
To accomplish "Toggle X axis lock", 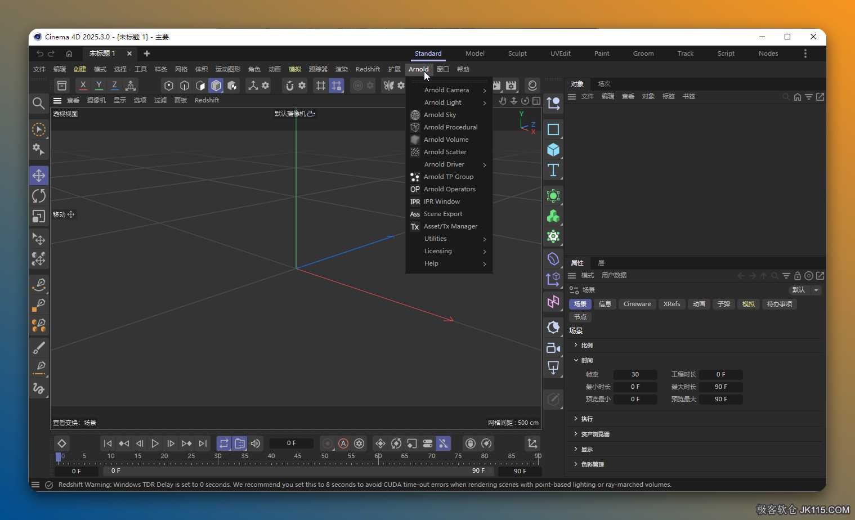I will tap(83, 86).
